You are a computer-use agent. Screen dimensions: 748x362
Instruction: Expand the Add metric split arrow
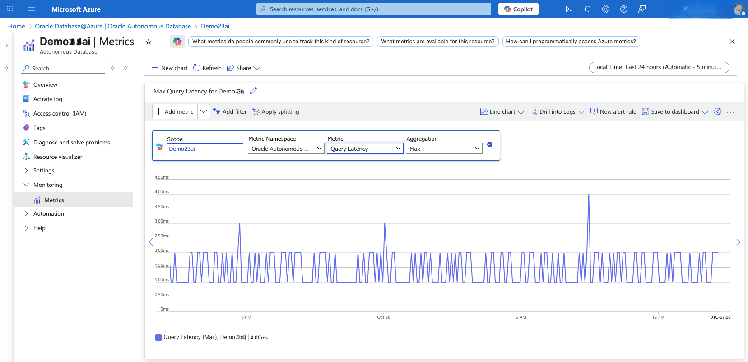click(204, 111)
